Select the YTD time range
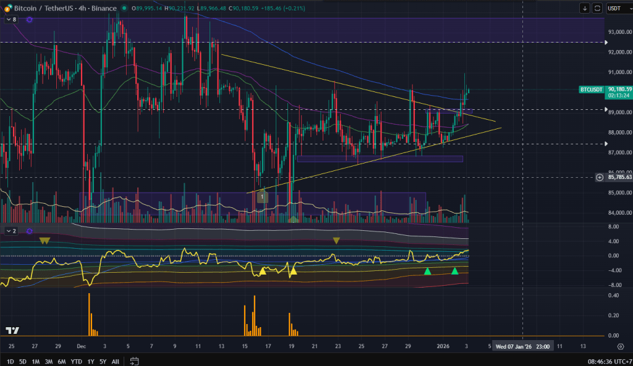Image resolution: width=633 pixels, height=366 pixels. click(x=76, y=361)
